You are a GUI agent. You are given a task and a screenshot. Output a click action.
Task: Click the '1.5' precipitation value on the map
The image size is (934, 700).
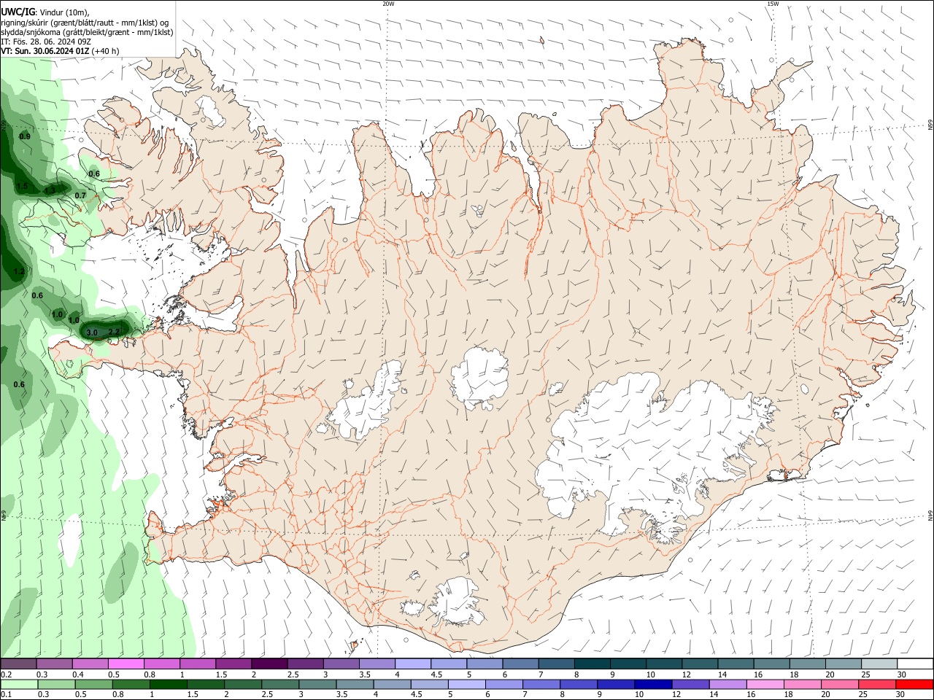(22, 187)
